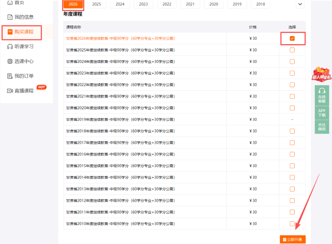Check the 2025 course checkbox

(292, 50)
